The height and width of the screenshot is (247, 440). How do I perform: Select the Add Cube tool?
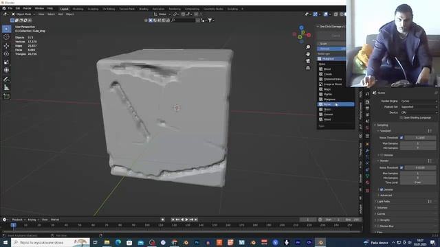point(6,97)
